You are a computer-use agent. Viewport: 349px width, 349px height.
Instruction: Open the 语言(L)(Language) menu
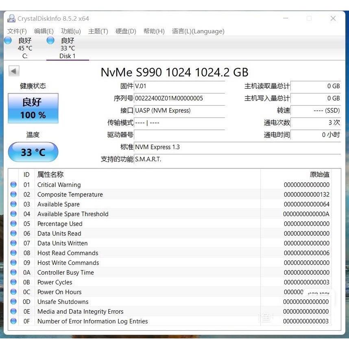coord(198,31)
